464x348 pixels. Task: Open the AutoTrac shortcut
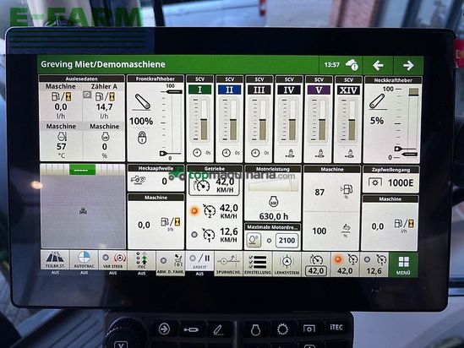click(x=84, y=260)
